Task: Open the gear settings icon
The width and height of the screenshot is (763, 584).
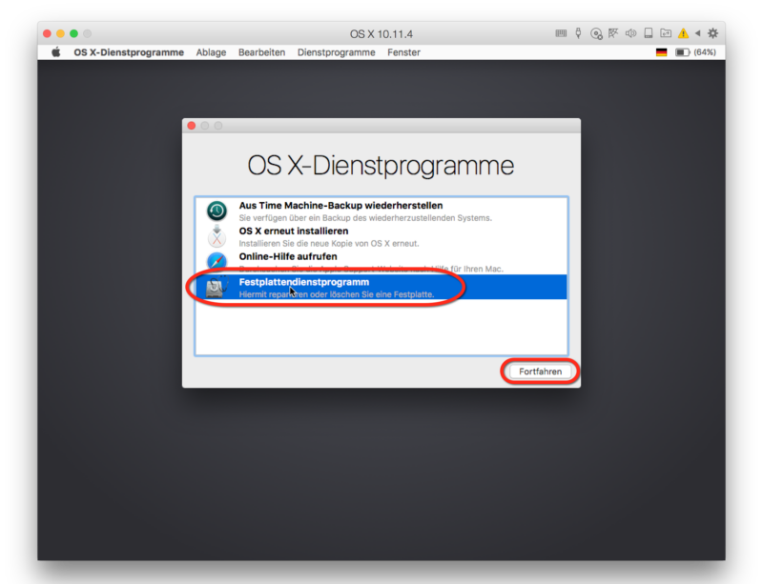Action: pos(712,33)
